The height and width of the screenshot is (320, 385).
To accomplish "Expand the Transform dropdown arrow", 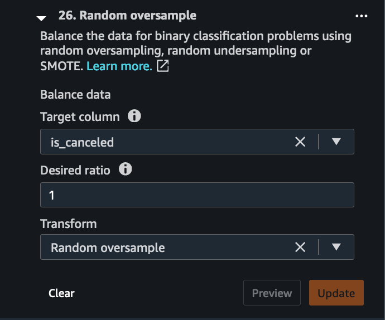I will click(x=336, y=246).
